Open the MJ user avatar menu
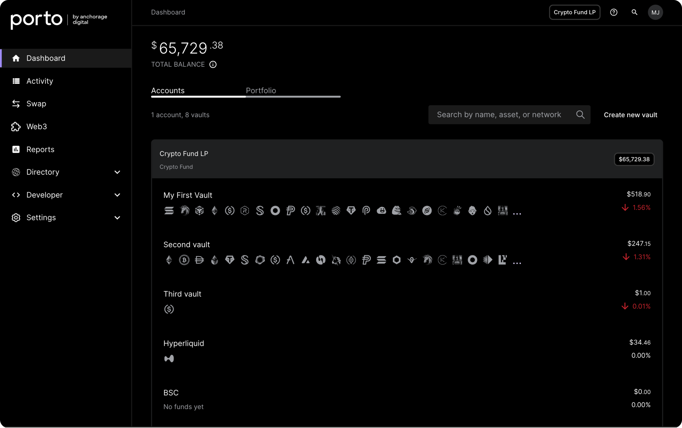Viewport: 682px width, 428px height. pyautogui.click(x=655, y=12)
